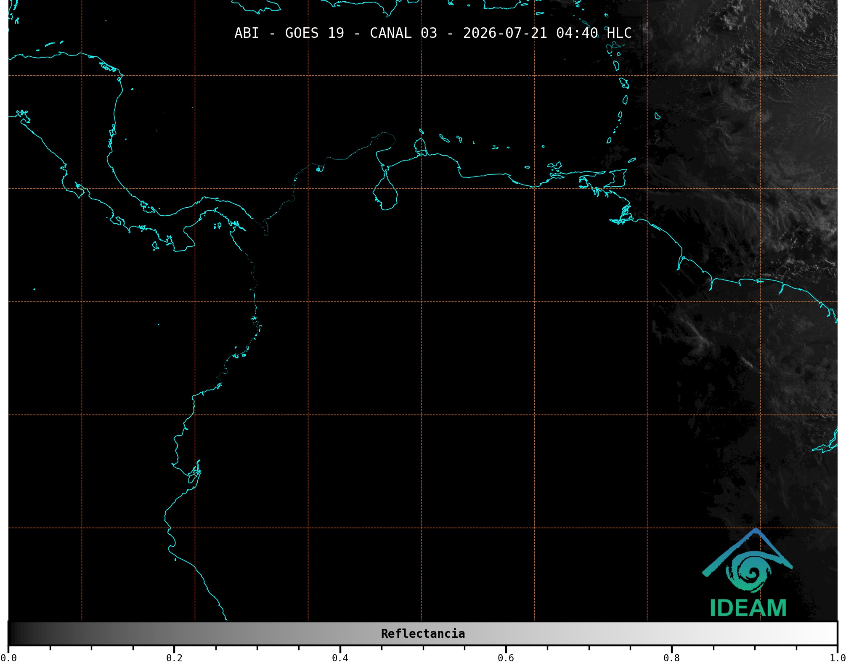Click the 0.0 colorbar tick label
This screenshot has height=663, width=846.
click(x=8, y=658)
